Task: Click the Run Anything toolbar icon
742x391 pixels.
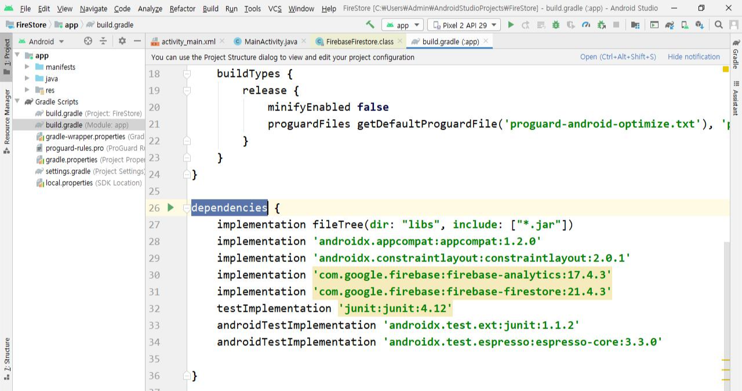Action: pos(654,25)
